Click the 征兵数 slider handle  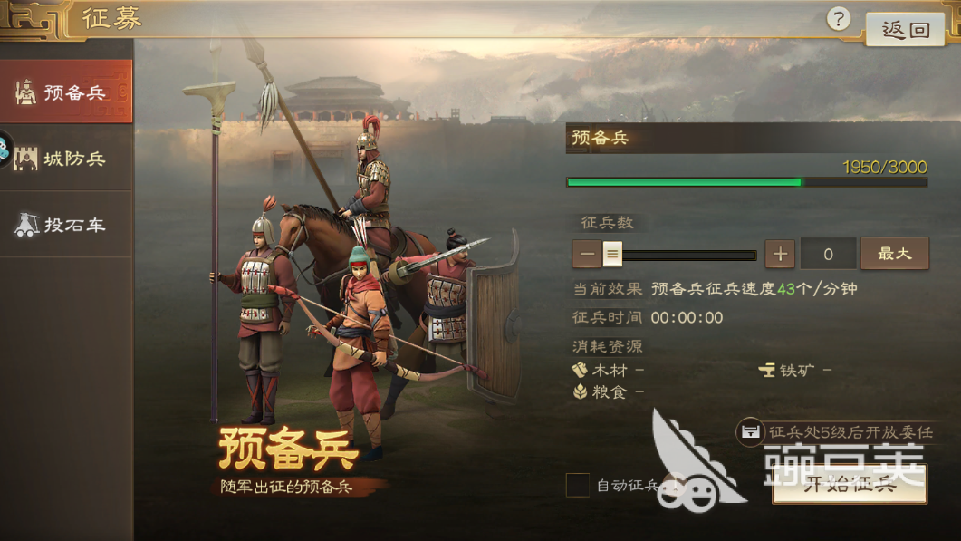(x=611, y=254)
